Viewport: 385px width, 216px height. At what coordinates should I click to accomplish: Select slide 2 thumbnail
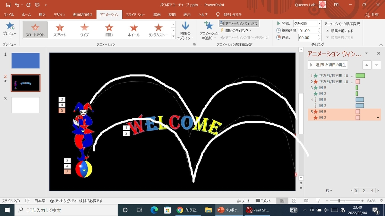(x=25, y=83)
